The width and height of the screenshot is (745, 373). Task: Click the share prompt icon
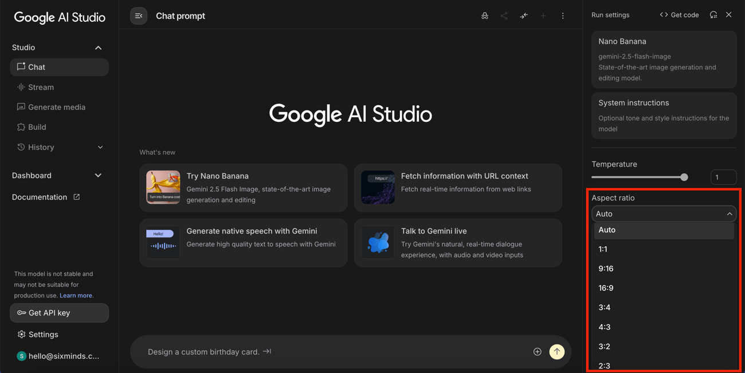504,16
